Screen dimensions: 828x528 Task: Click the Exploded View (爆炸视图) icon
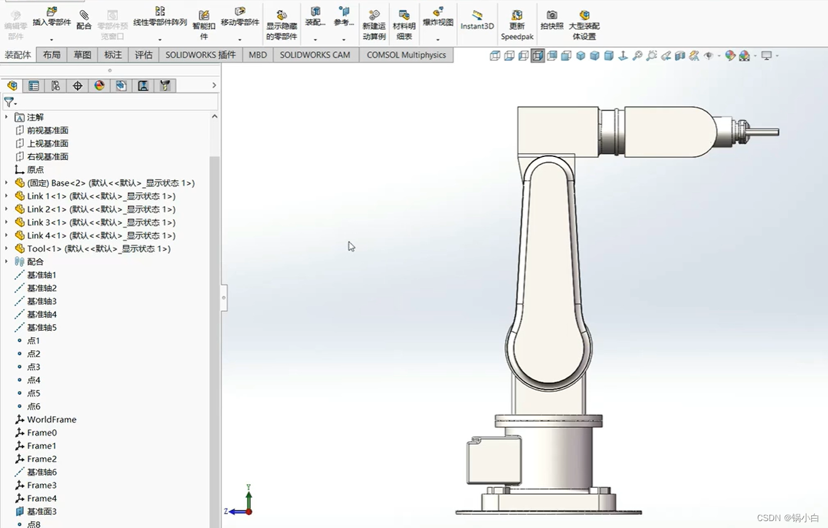(438, 11)
